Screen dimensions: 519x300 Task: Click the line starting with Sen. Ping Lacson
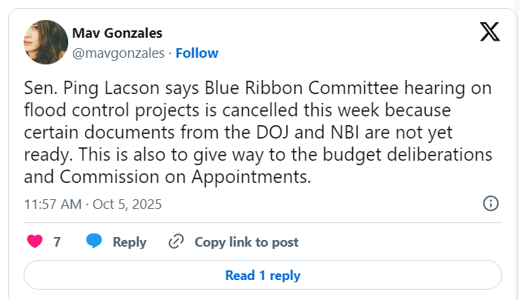click(255, 90)
